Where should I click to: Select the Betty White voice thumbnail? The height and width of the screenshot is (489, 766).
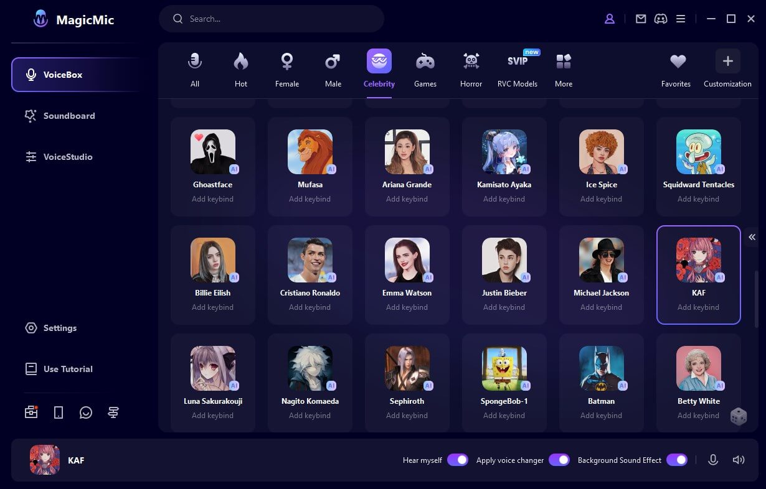(x=699, y=368)
